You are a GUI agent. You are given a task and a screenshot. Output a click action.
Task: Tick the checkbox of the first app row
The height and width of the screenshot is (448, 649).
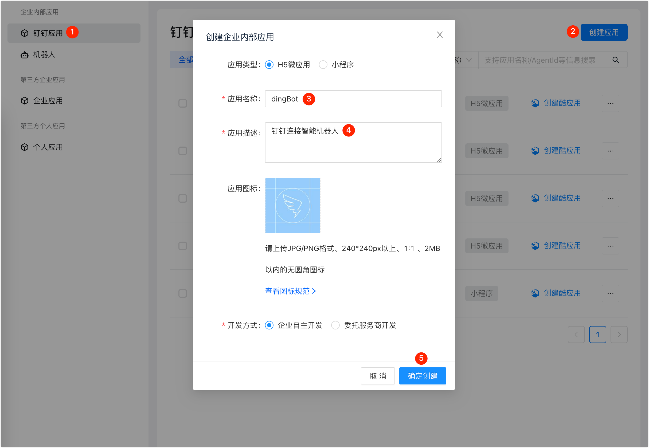pos(182,103)
